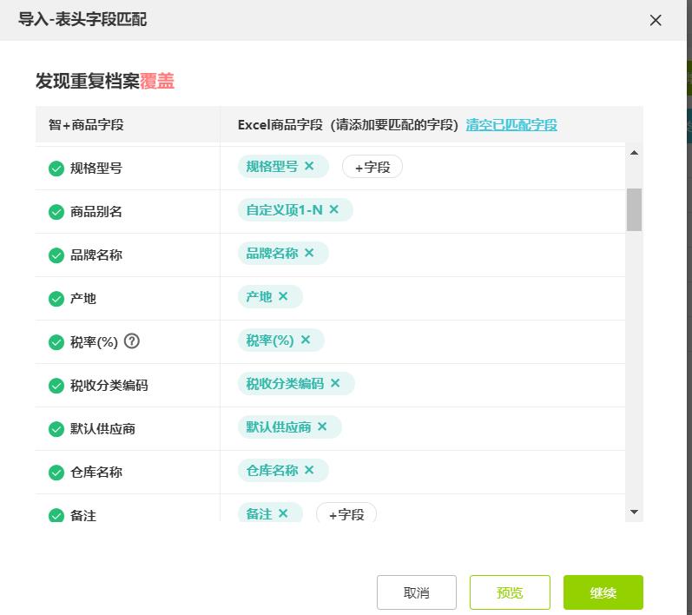Delete the 税率(%) matched field tag
692x615 pixels.
point(306,340)
